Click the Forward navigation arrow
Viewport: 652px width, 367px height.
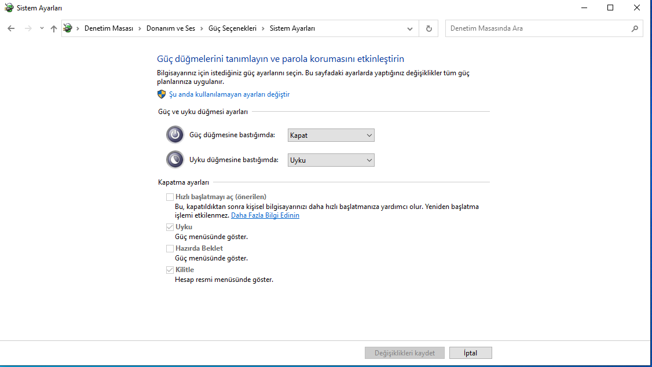pyautogui.click(x=28, y=28)
